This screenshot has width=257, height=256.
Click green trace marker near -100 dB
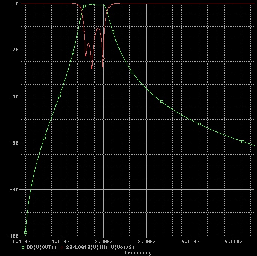[x=25, y=232]
